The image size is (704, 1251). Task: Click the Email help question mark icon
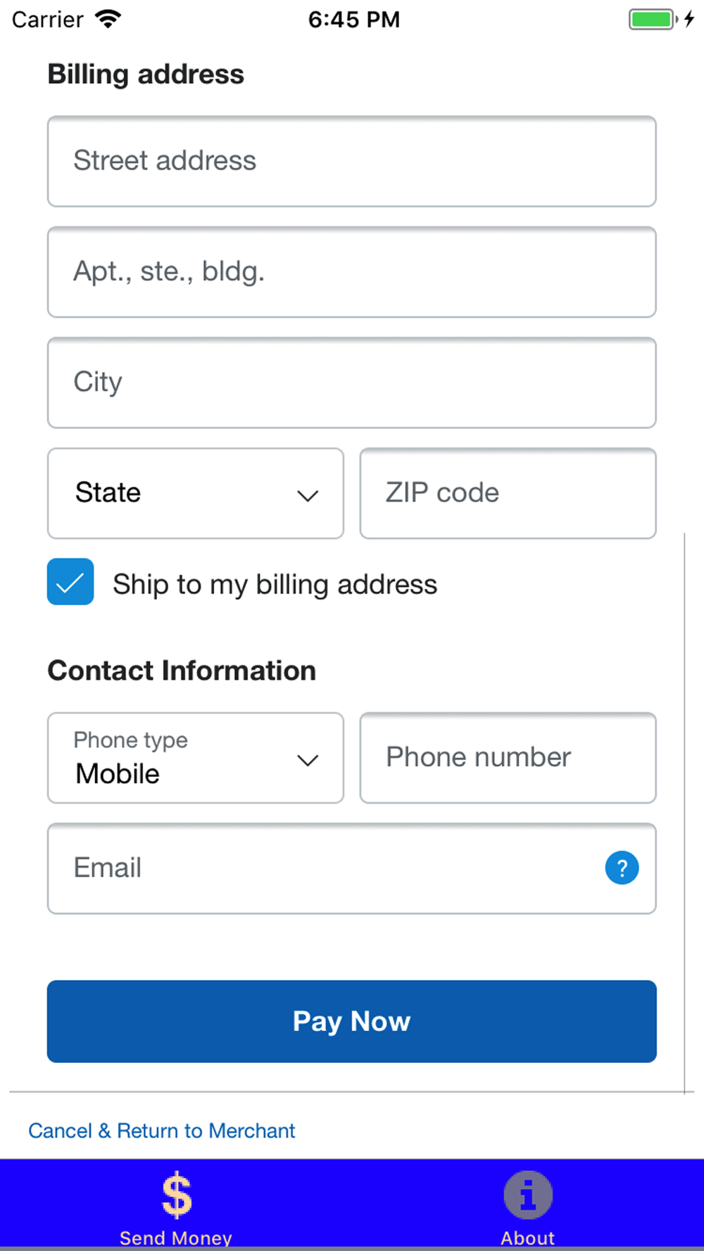click(622, 868)
